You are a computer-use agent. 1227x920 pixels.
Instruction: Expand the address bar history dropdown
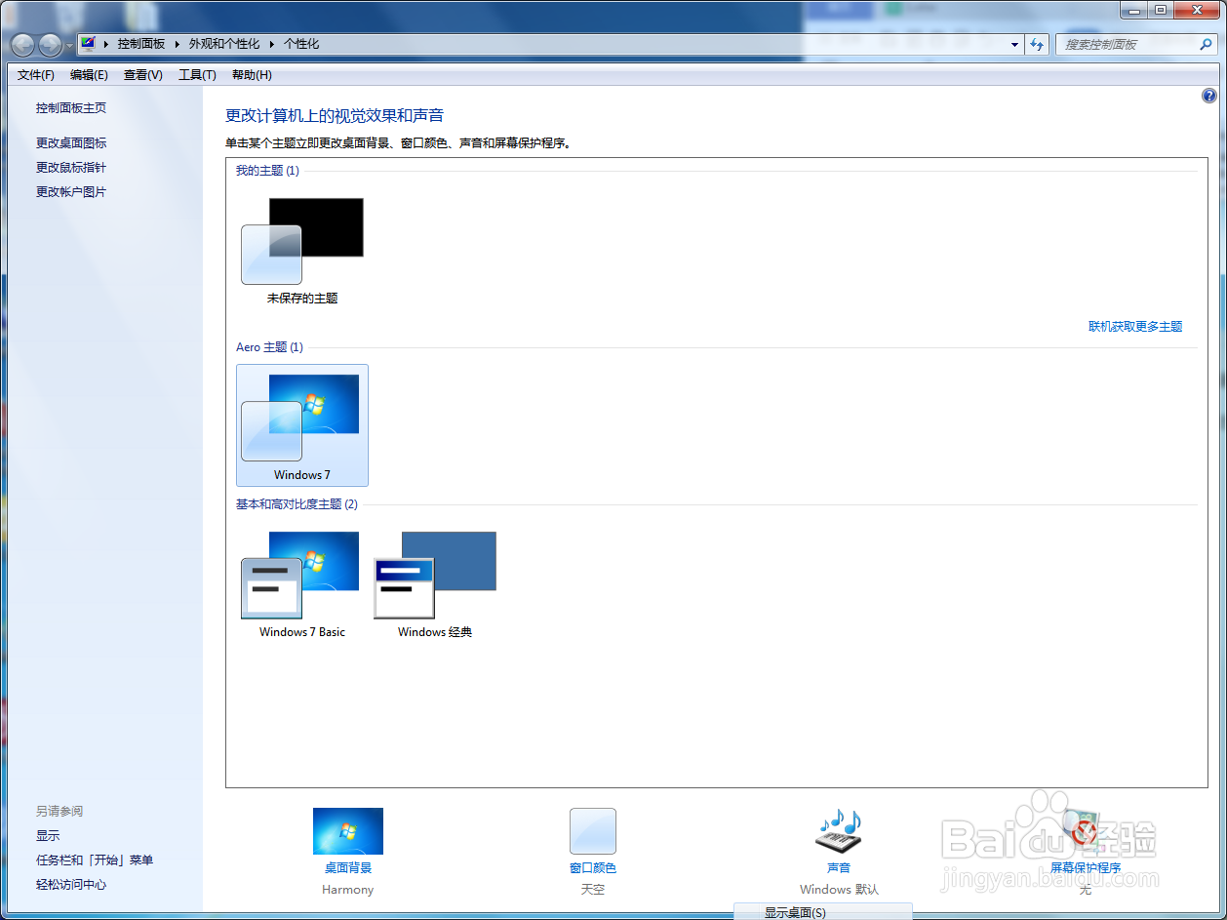coord(1015,44)
